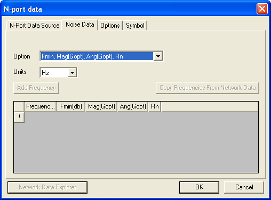The height and width of the screenshot is (200, 271).
Task: Select the Ang(Gopt) column header
Action: (133, 106)
